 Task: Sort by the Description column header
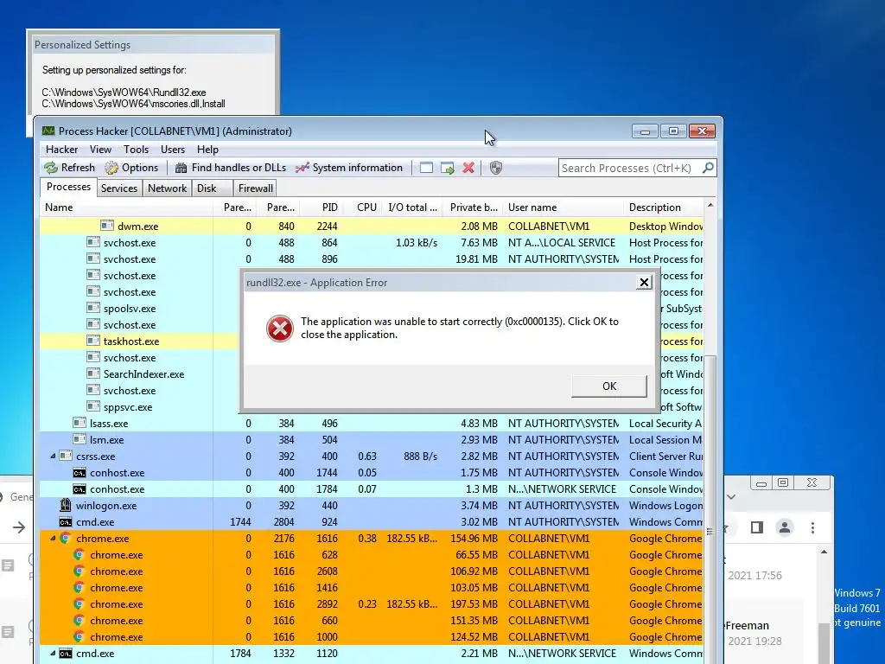click(665, 207)
